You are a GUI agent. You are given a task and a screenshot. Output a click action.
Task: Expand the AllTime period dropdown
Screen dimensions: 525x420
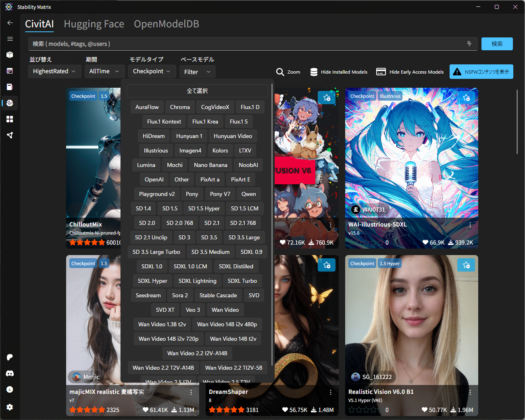click(x=104, y=72)
